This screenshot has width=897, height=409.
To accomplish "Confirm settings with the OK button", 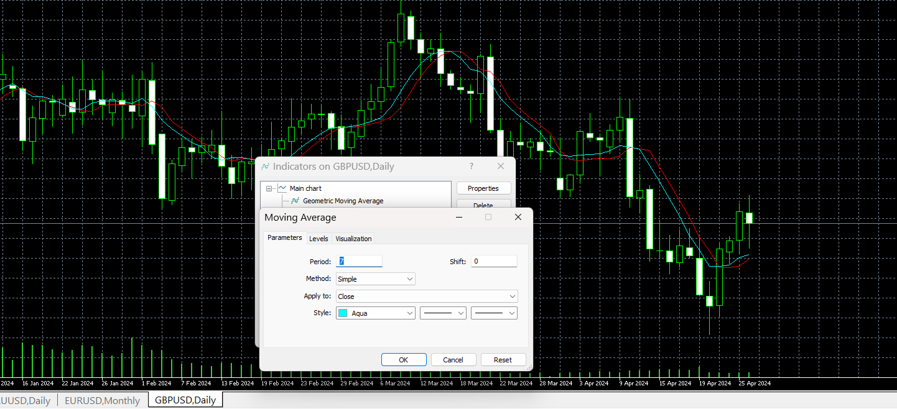I will [x=404, y=359].
